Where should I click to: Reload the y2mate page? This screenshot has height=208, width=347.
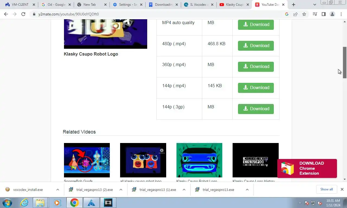[23, 14]
